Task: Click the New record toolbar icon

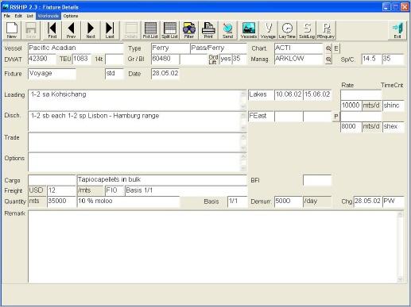Action: coord(12,30)
